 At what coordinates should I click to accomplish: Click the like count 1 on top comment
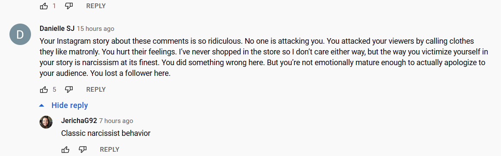click(54, 6)
